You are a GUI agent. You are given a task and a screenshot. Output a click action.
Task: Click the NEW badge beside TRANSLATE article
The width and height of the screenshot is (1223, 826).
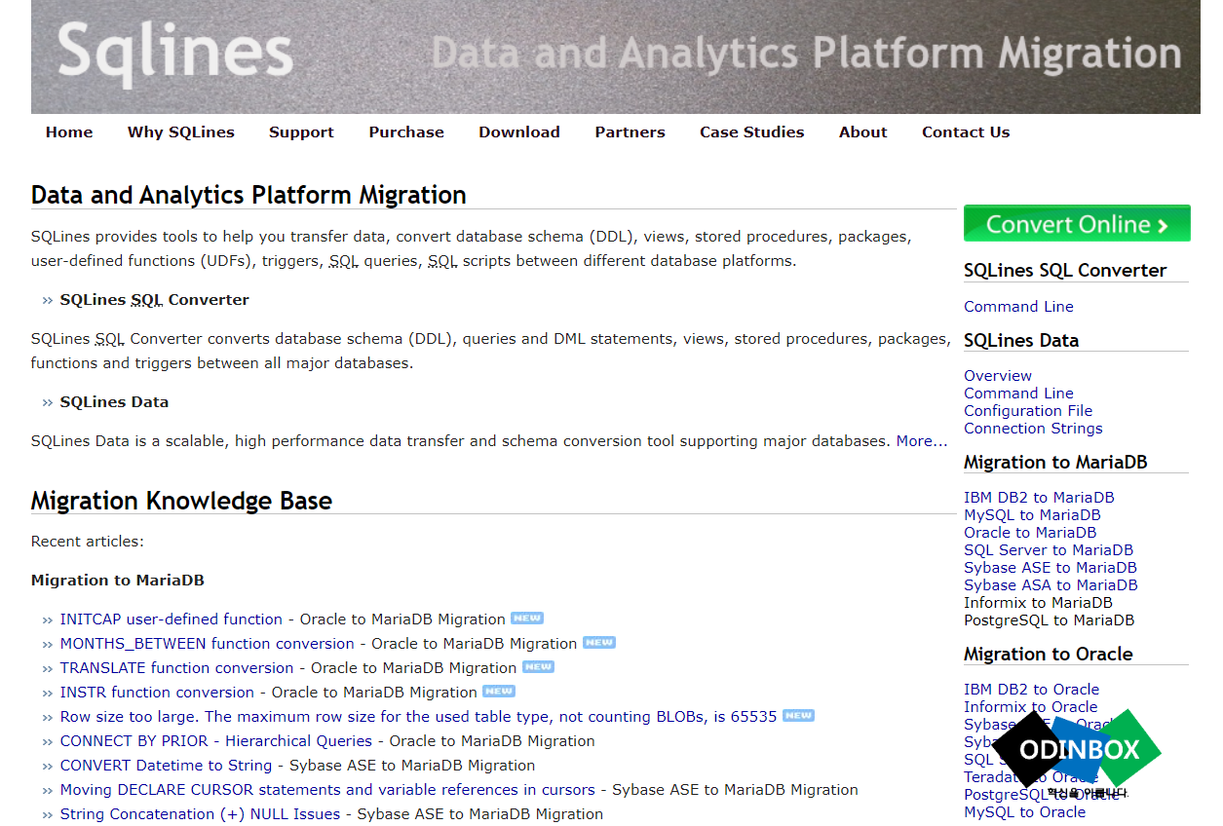pyautogui.click(x=538, y=666)
